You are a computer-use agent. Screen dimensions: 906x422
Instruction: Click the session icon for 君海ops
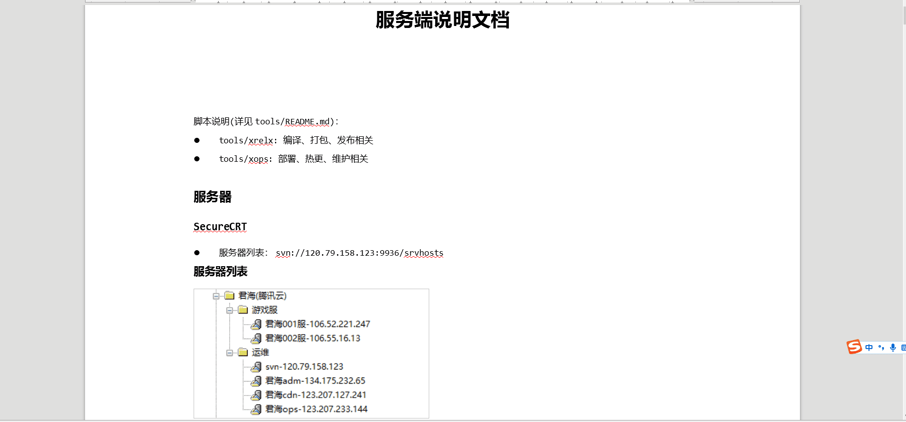click(x=256, y=409)
